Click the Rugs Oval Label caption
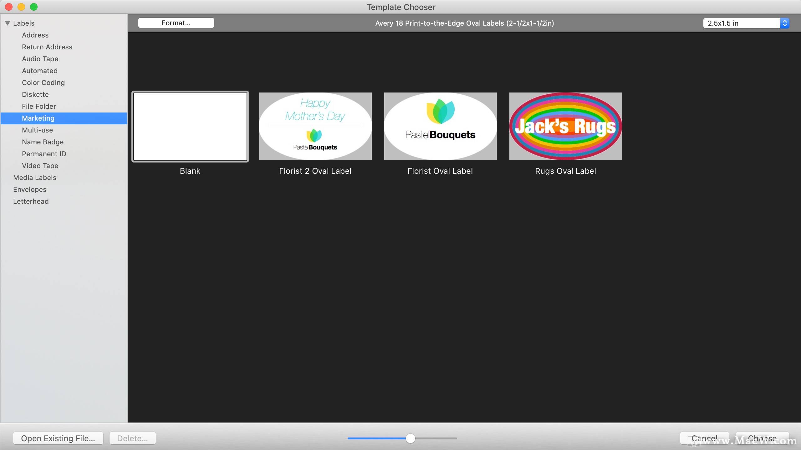Image resolution: width=801 pixels, height=450 pixels. [566, 171]
